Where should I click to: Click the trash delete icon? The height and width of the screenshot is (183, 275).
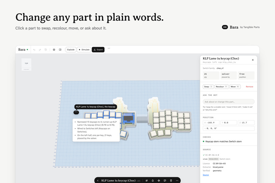171,181
